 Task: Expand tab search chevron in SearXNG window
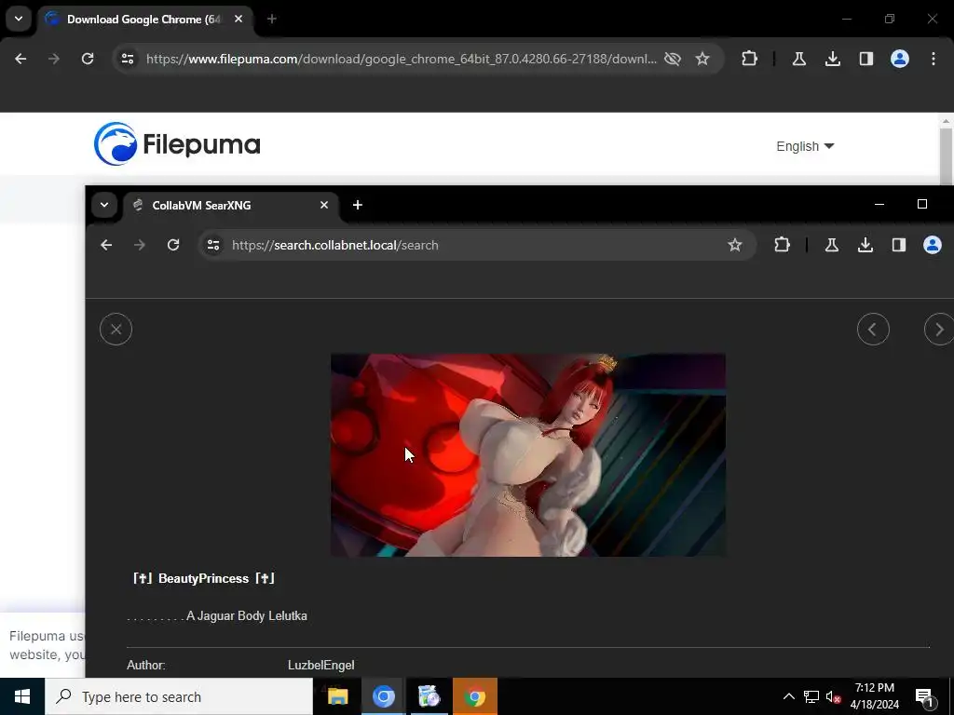pos(104,205)
